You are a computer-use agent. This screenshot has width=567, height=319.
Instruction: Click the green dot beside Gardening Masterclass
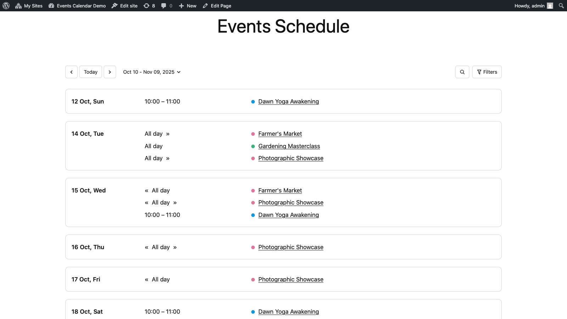(x=253, y=146)
